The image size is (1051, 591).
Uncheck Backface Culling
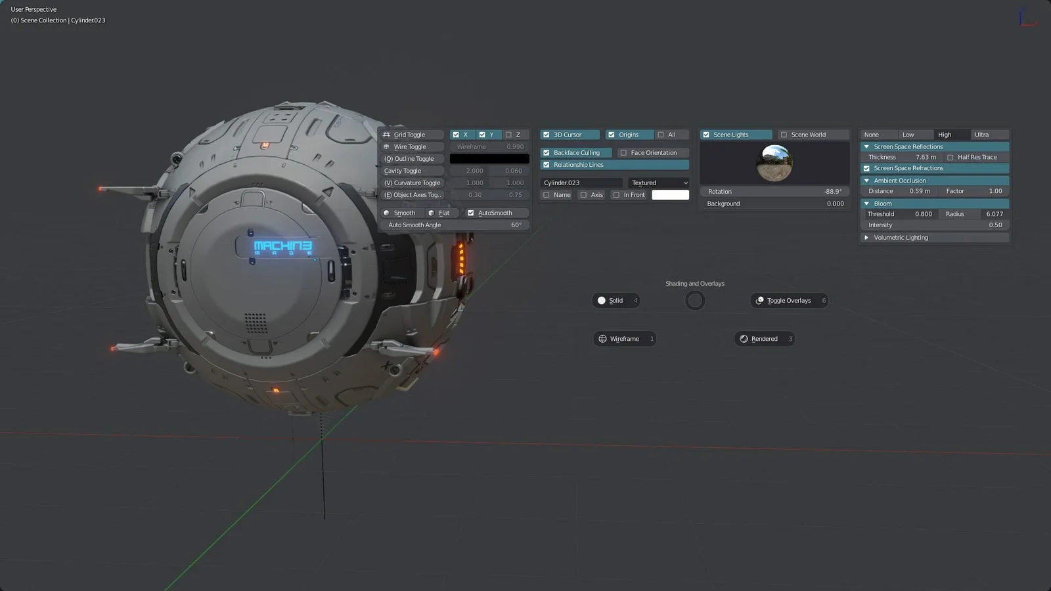[x=546, y=152]
